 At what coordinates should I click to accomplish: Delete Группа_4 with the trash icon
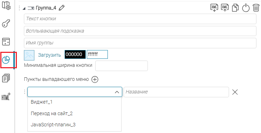[x=256, y=8]
